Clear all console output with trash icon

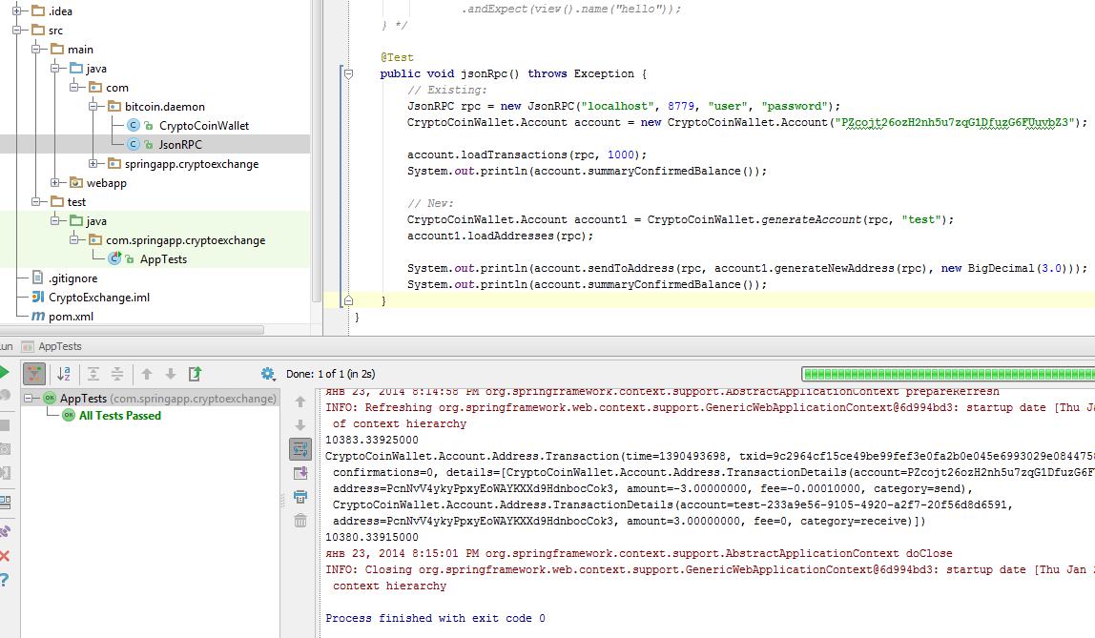pyautogui.click(x=300, y=521)
